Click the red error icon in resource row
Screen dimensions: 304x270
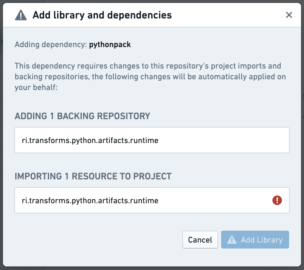[x=277, y=200]
